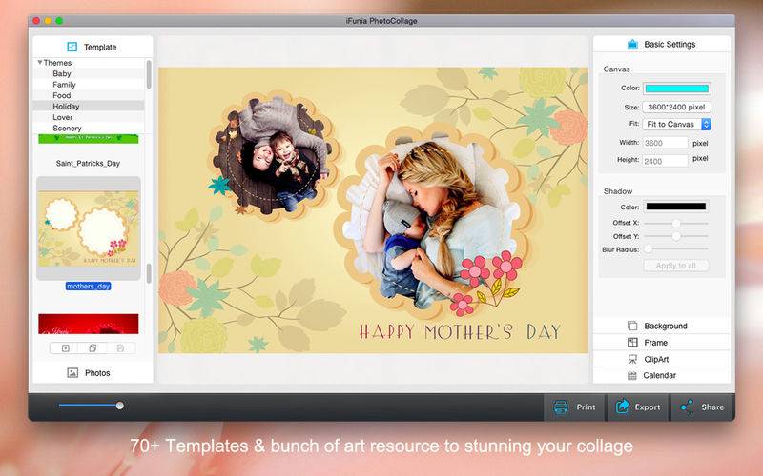The height and width of the screenshot is (476, 763).
Task: Switch to the ClipArt settings section
Action: click(x=661, y=359)
